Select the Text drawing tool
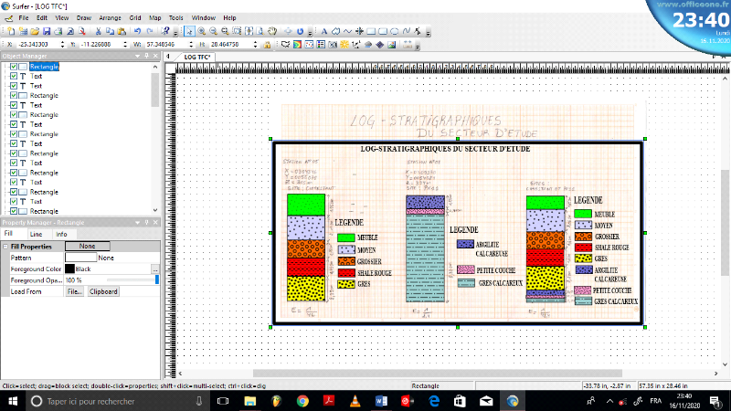The image size is (731, 411). pyautogui.click(x=324, y=31)
